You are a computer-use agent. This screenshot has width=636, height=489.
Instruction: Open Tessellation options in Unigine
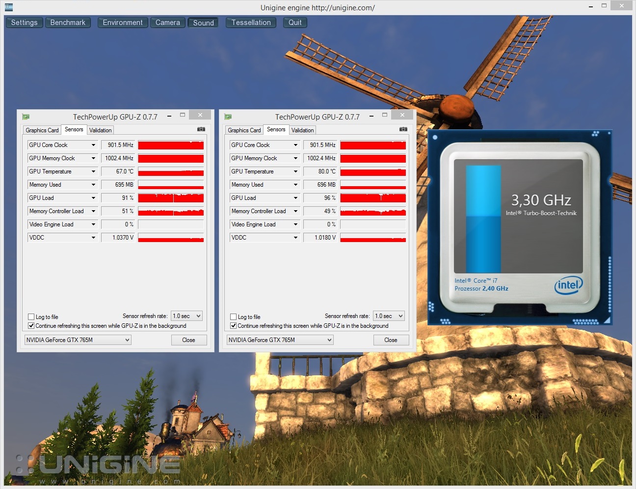(x=251, y=23)
